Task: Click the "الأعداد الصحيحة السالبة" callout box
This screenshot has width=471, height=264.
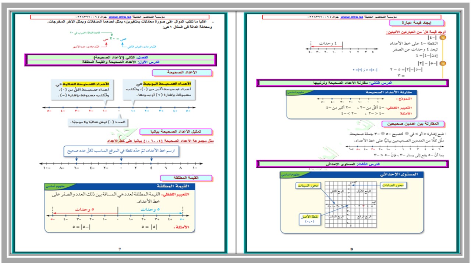Action: click(x=82, y=91)
